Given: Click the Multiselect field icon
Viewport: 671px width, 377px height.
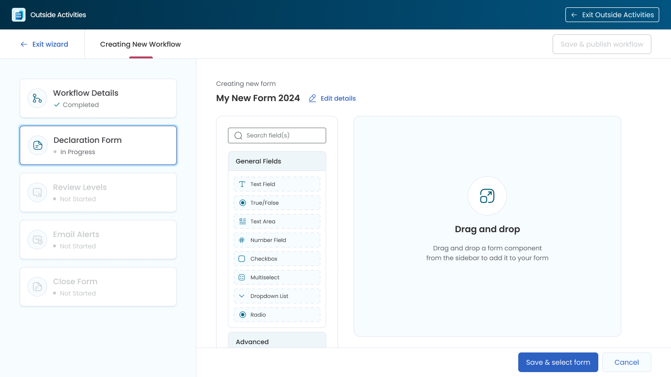Looking at the screenshot, I should (242, 277).
